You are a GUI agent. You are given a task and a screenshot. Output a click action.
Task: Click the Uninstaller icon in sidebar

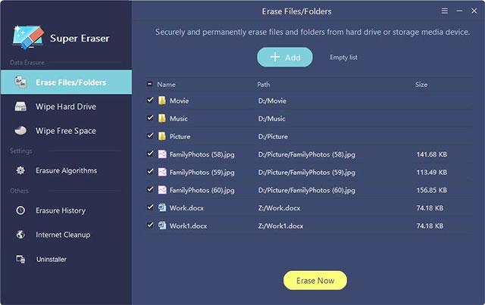coord(20,260)
